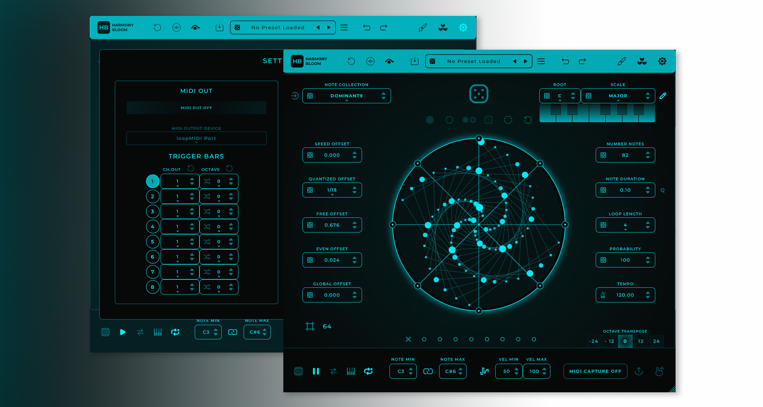Screen dimensions: 763x407
Task: Select the paintbrush theme icon
Action: click(622, 61)
